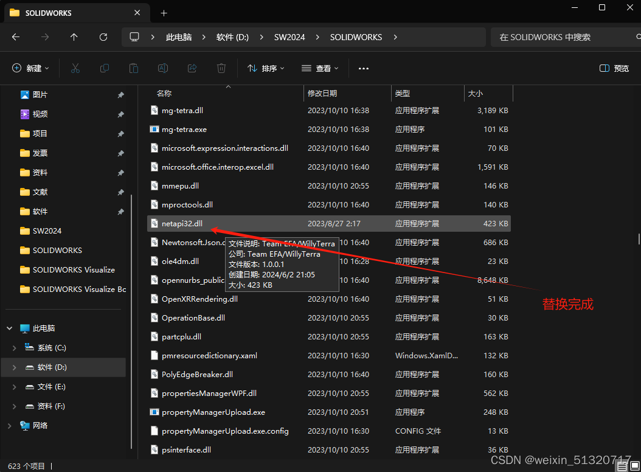The width and height of the screenshot is (641, 472).
Task: Switch to details view icon in status bar
Action: point(622,467)
